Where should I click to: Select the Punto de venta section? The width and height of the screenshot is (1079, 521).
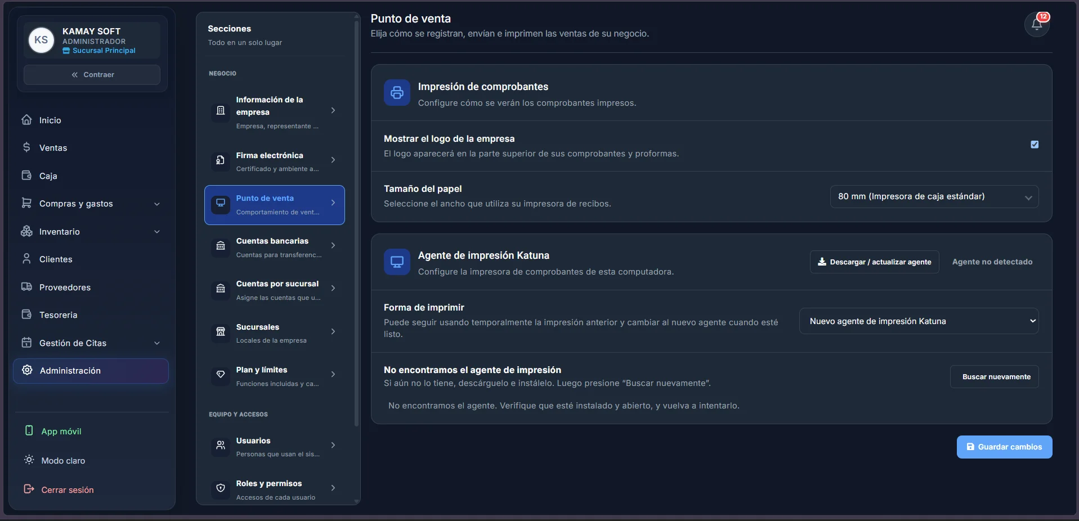pos(275,205)
